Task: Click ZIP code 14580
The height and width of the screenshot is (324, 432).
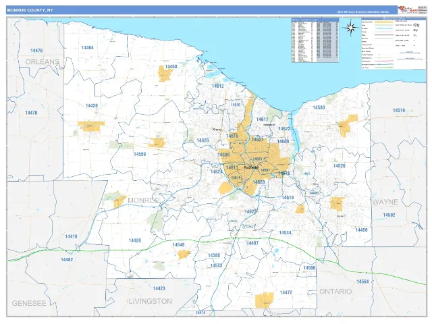Action: click(x=319, y=107)
